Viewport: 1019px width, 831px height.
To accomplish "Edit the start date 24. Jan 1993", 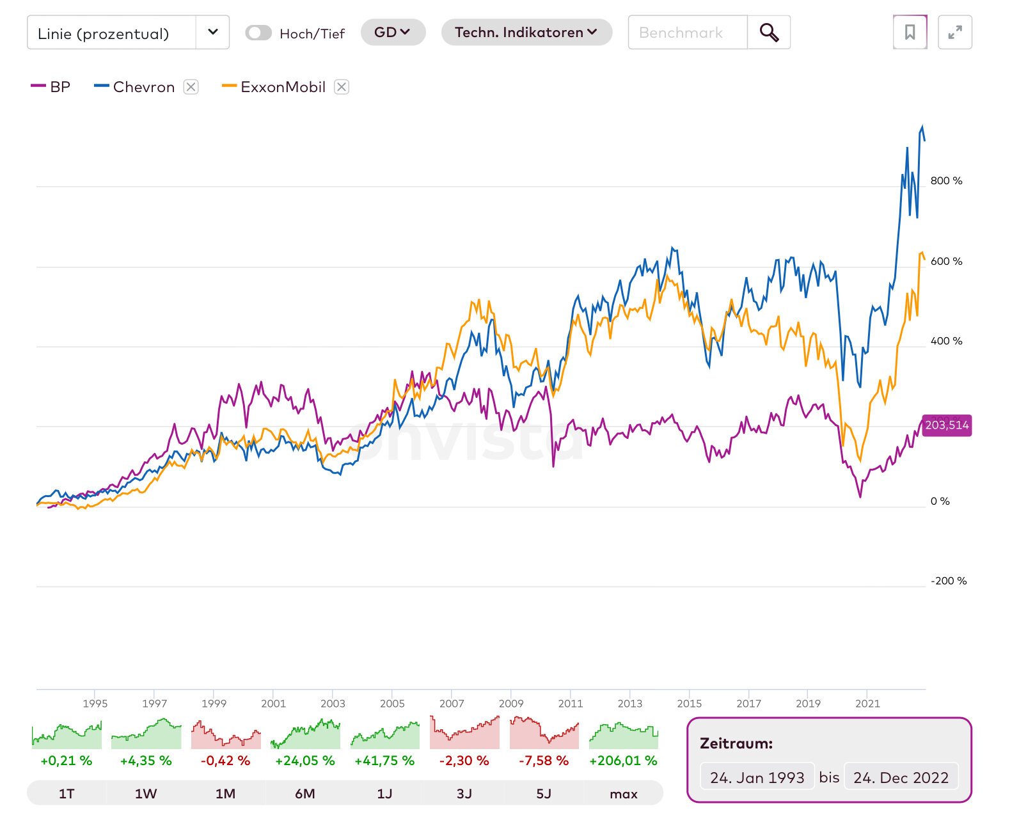I will point(757,777).
